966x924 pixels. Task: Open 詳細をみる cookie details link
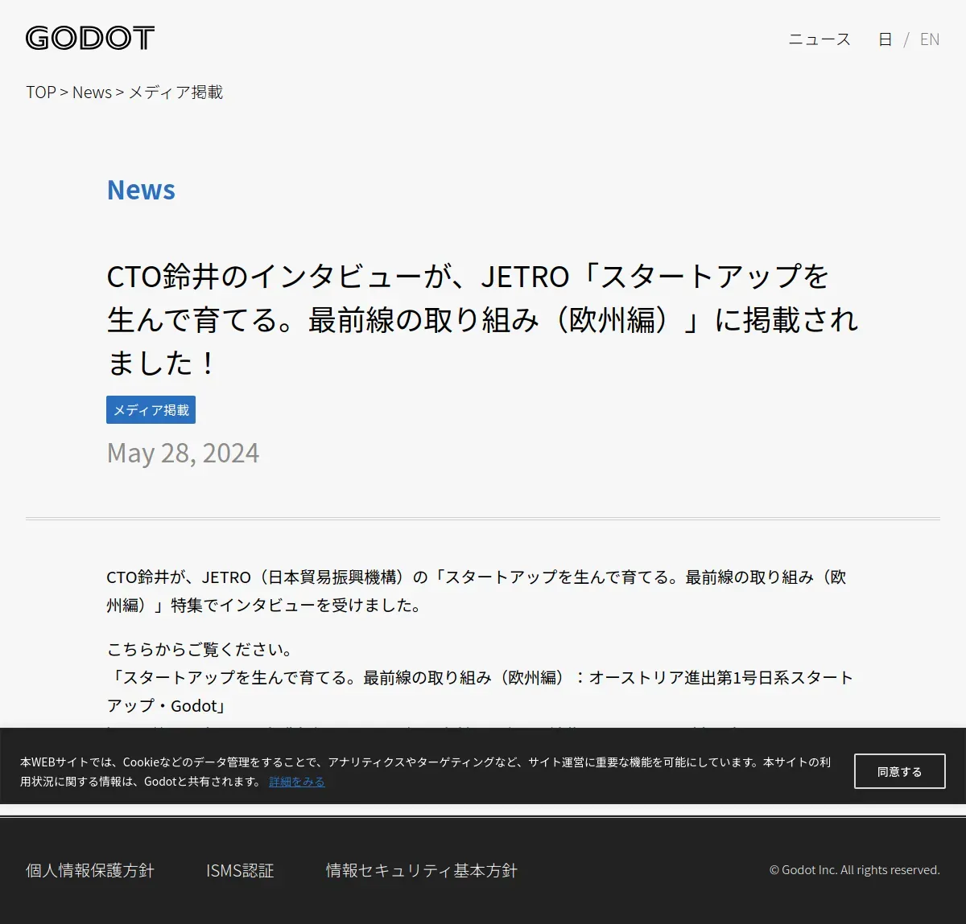pyautogui.click(x=297, y=782)
